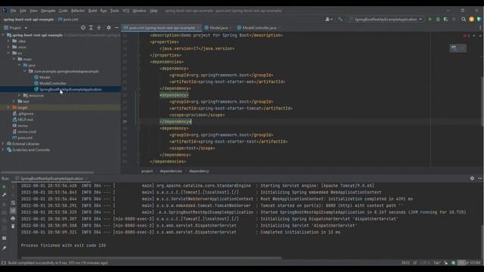
Task: Expand the .mvn folder
Action: [8, 47]
